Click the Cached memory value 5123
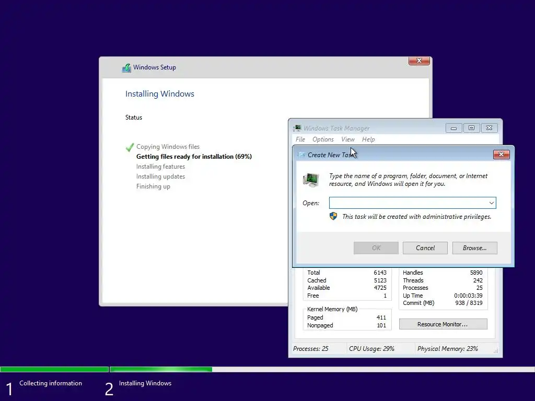 (380, 280)
